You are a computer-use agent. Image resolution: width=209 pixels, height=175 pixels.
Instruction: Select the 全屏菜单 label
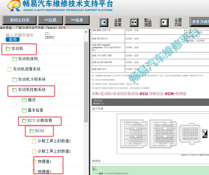[118, 22]
